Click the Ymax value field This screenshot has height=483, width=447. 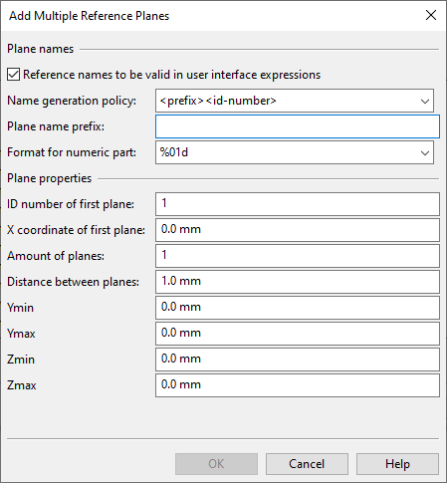coord(298,334)
